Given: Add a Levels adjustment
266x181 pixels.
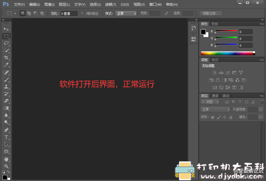Looking at the screenshot, I should [x=221, y=73].
